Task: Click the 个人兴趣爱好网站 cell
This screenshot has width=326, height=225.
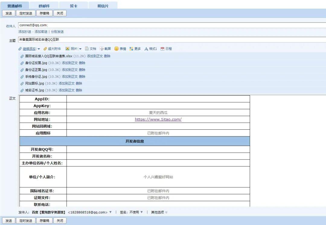Action: (158, 177)
